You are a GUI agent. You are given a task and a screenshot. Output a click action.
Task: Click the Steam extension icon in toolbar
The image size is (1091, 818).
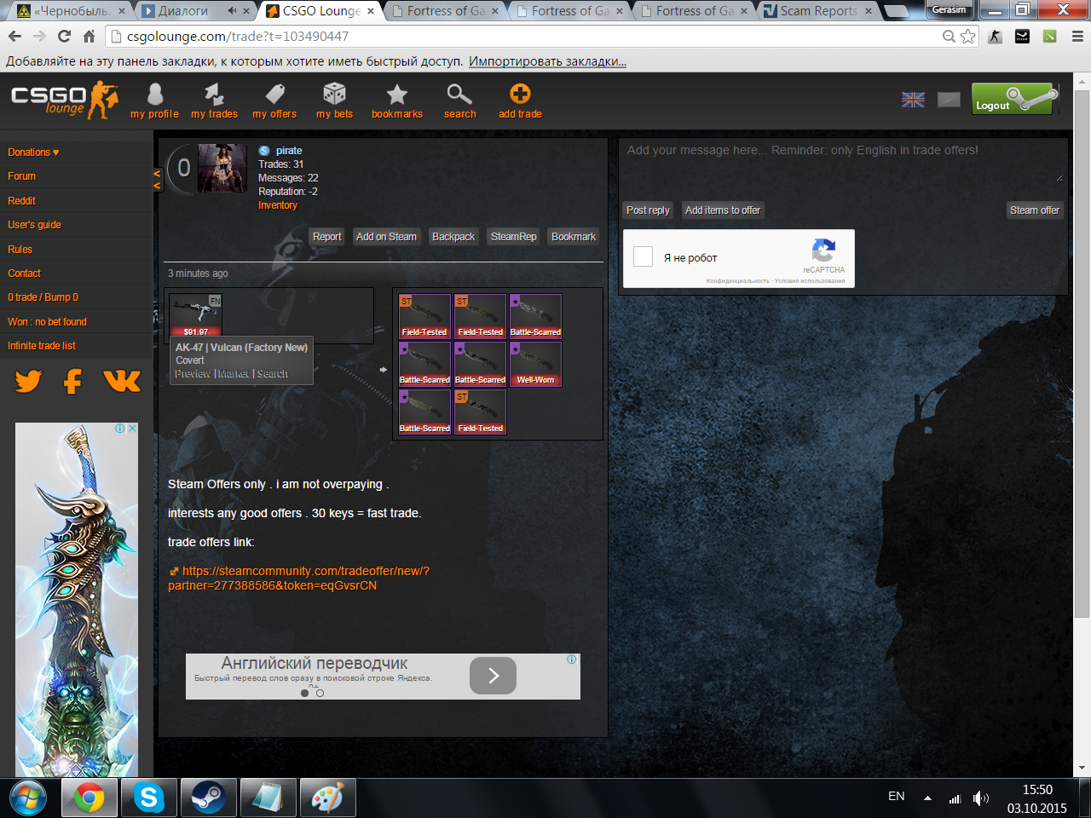coord(1022,36)
